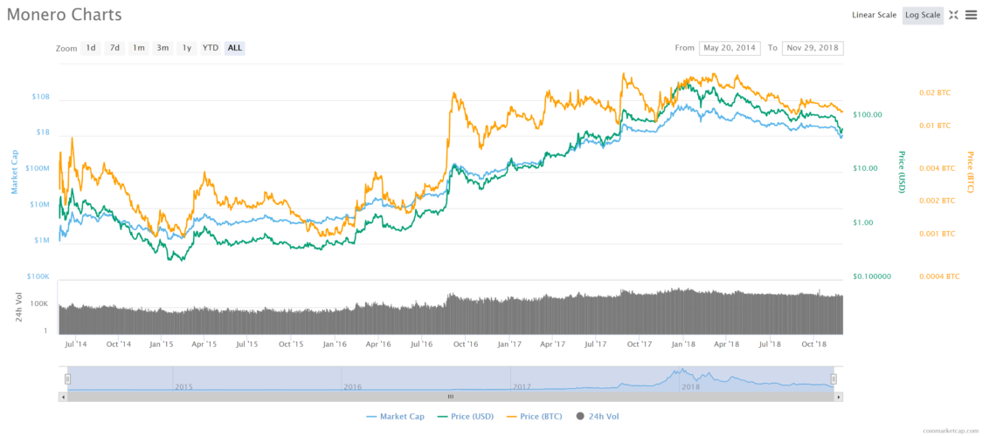This screenshot has width=996, height=436.
Task: Click the 2018 label in navigator
Action: (x=690, y=386)
